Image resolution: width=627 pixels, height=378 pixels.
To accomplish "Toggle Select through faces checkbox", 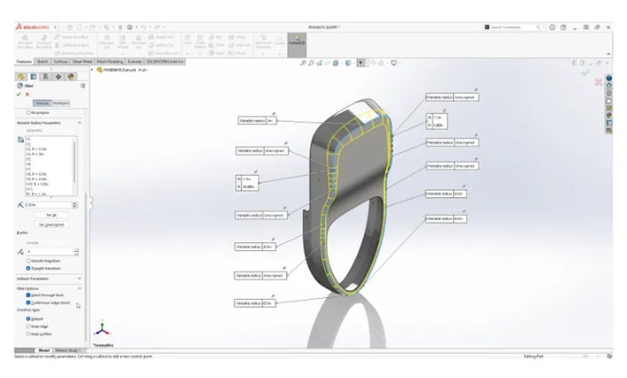I will click(x=28, y=295).
